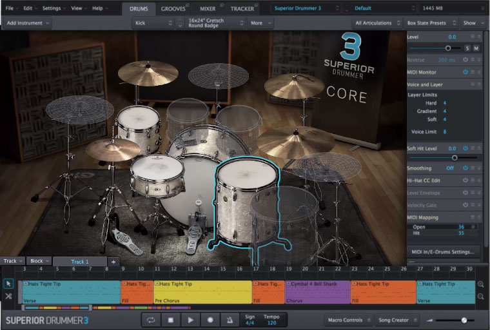Open the More dropdown
Viewport: 490px width, 330px height.
260,23
